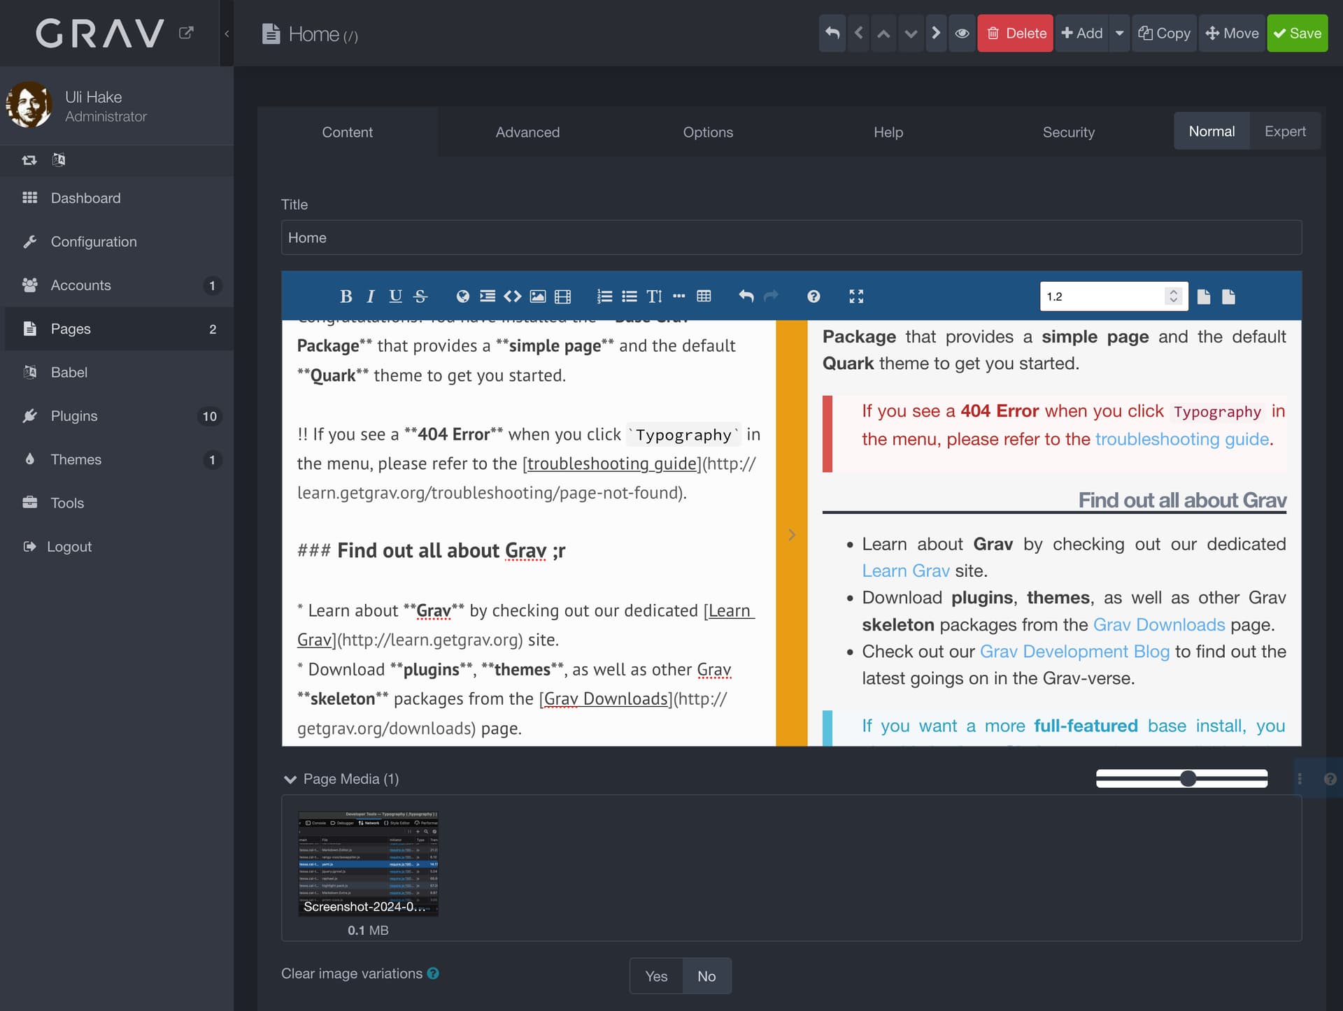Choose Yes for Clear image variations

tap(656, 976)
